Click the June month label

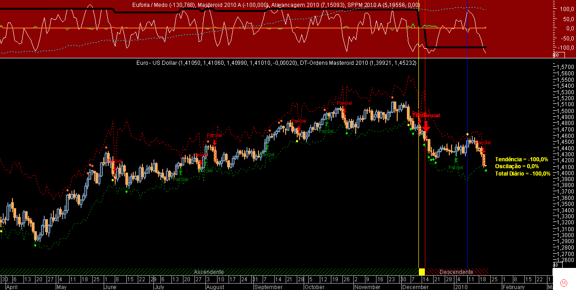(x=110, y=287)
